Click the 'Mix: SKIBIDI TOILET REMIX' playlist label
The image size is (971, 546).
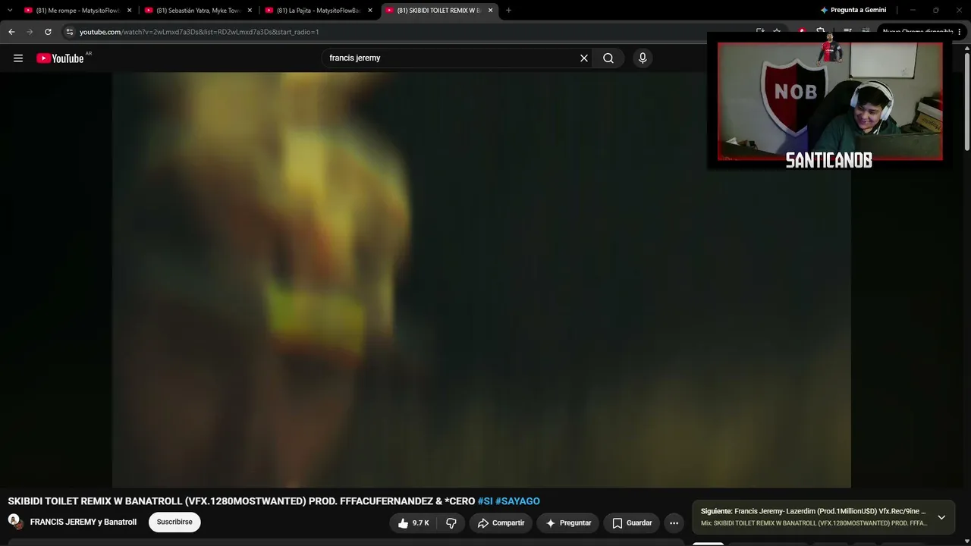(x=814, y=523)
